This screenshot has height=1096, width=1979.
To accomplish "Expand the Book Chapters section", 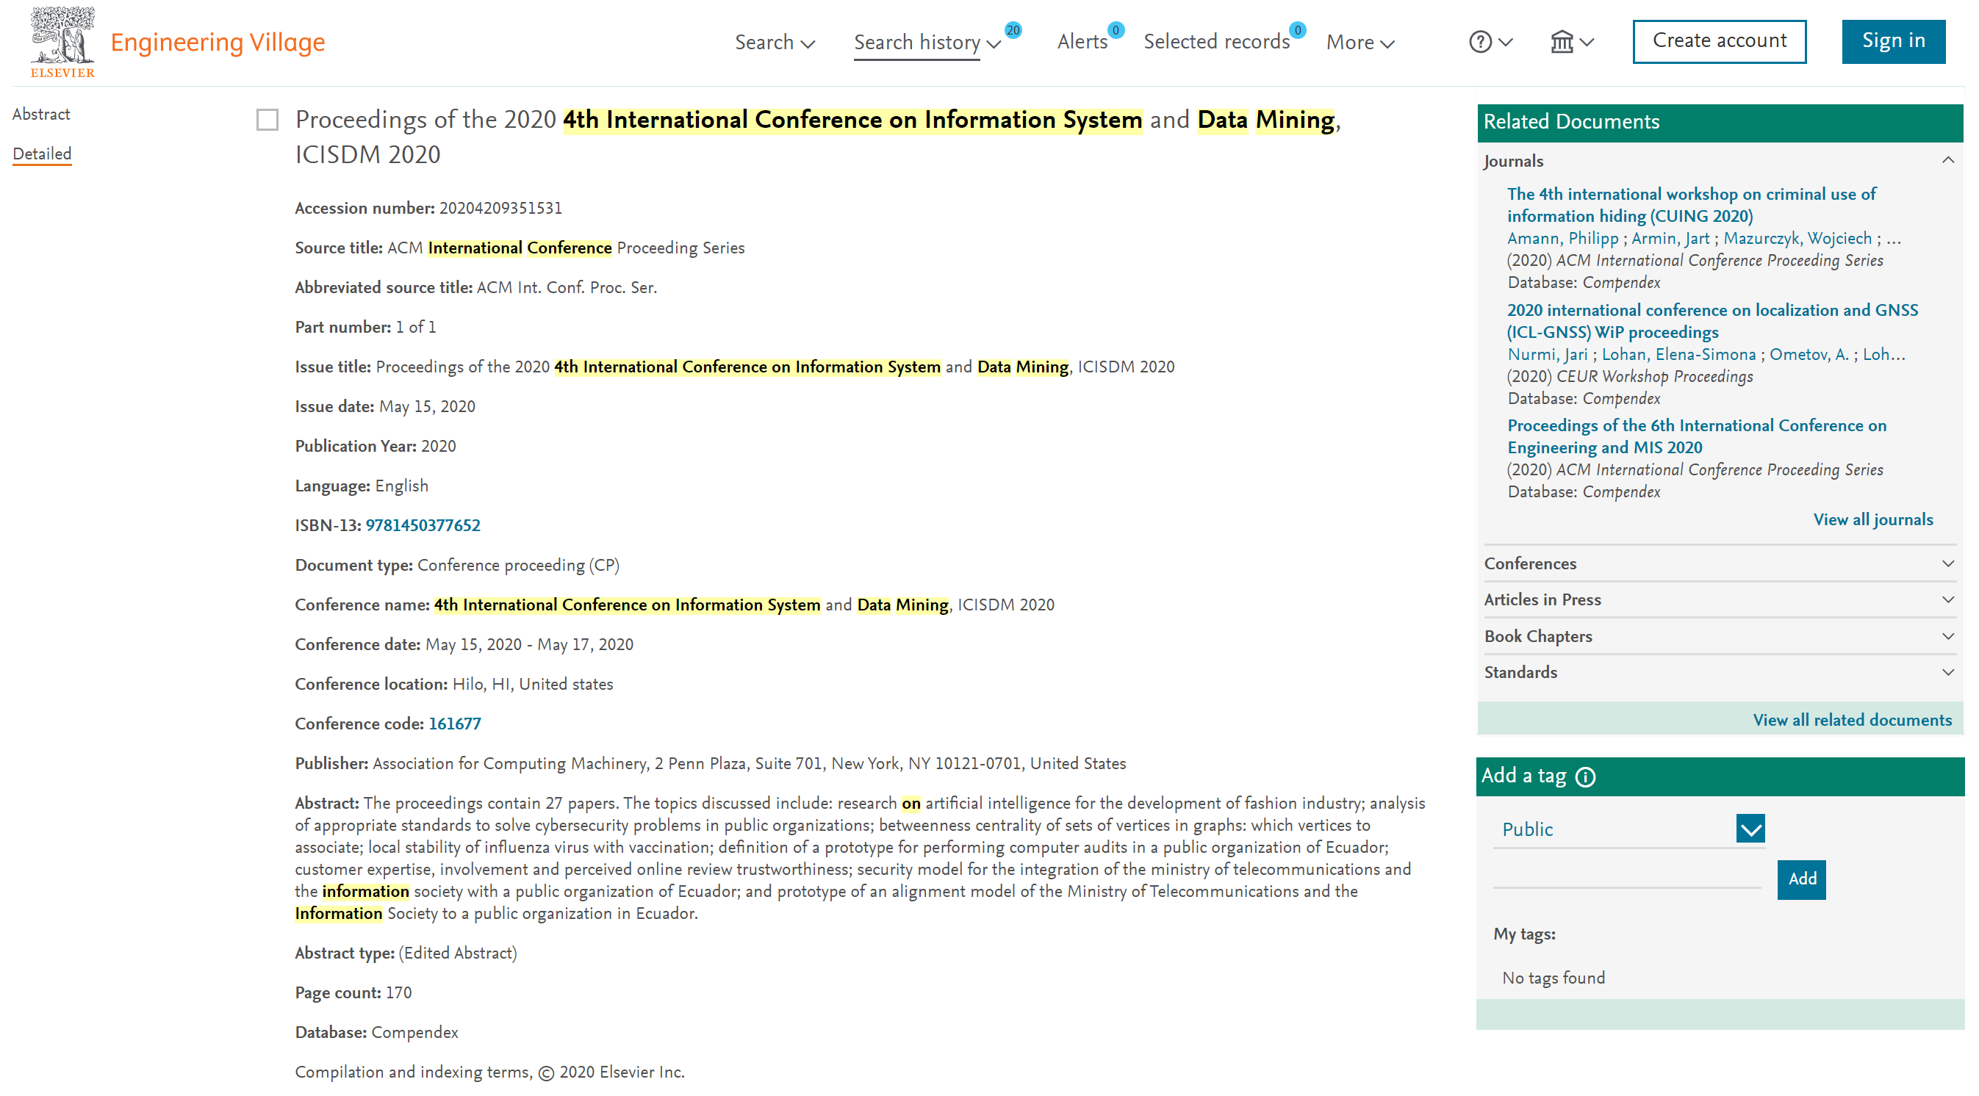I will pos(1720,637).
